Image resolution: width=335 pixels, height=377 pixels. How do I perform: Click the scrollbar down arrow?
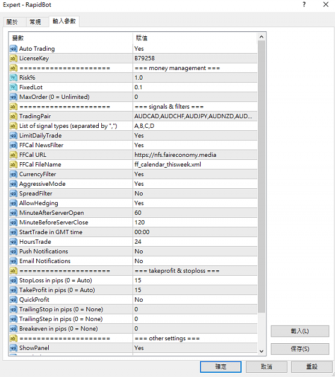261,351
